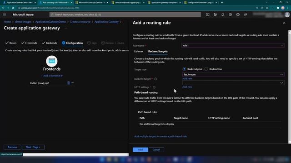Click Add new under Backend target
This screenshot has height=163, width=291.
pyautogui.click(x=187, y=78)
